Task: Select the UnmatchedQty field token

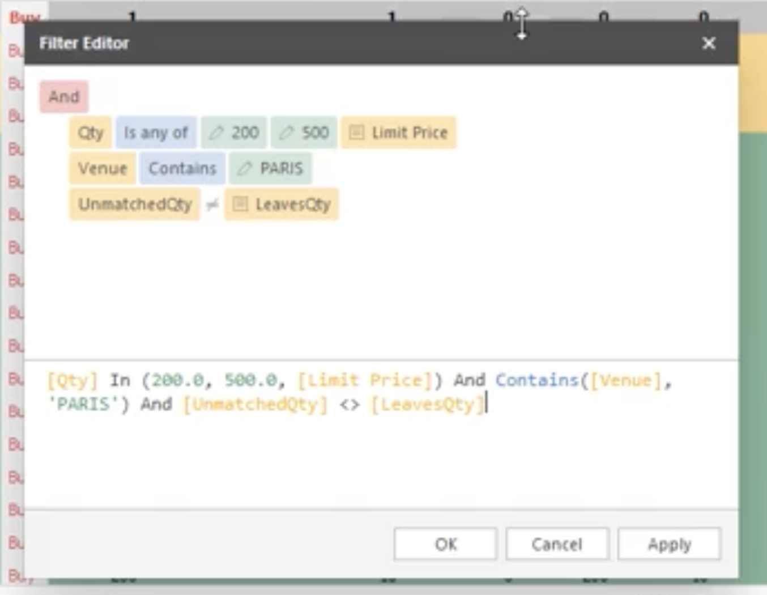Action: click(135, 204)
